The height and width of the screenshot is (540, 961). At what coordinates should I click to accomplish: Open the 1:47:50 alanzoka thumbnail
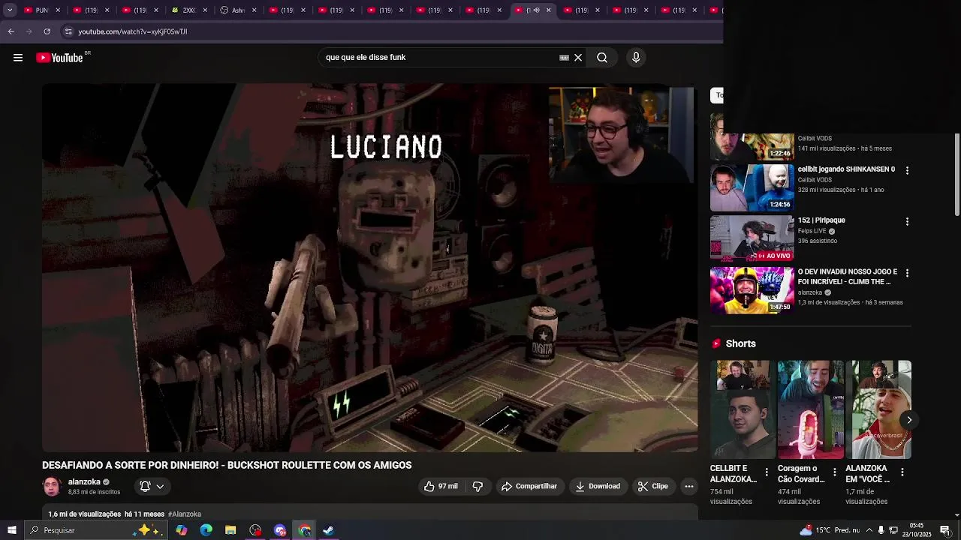[752, 289]
